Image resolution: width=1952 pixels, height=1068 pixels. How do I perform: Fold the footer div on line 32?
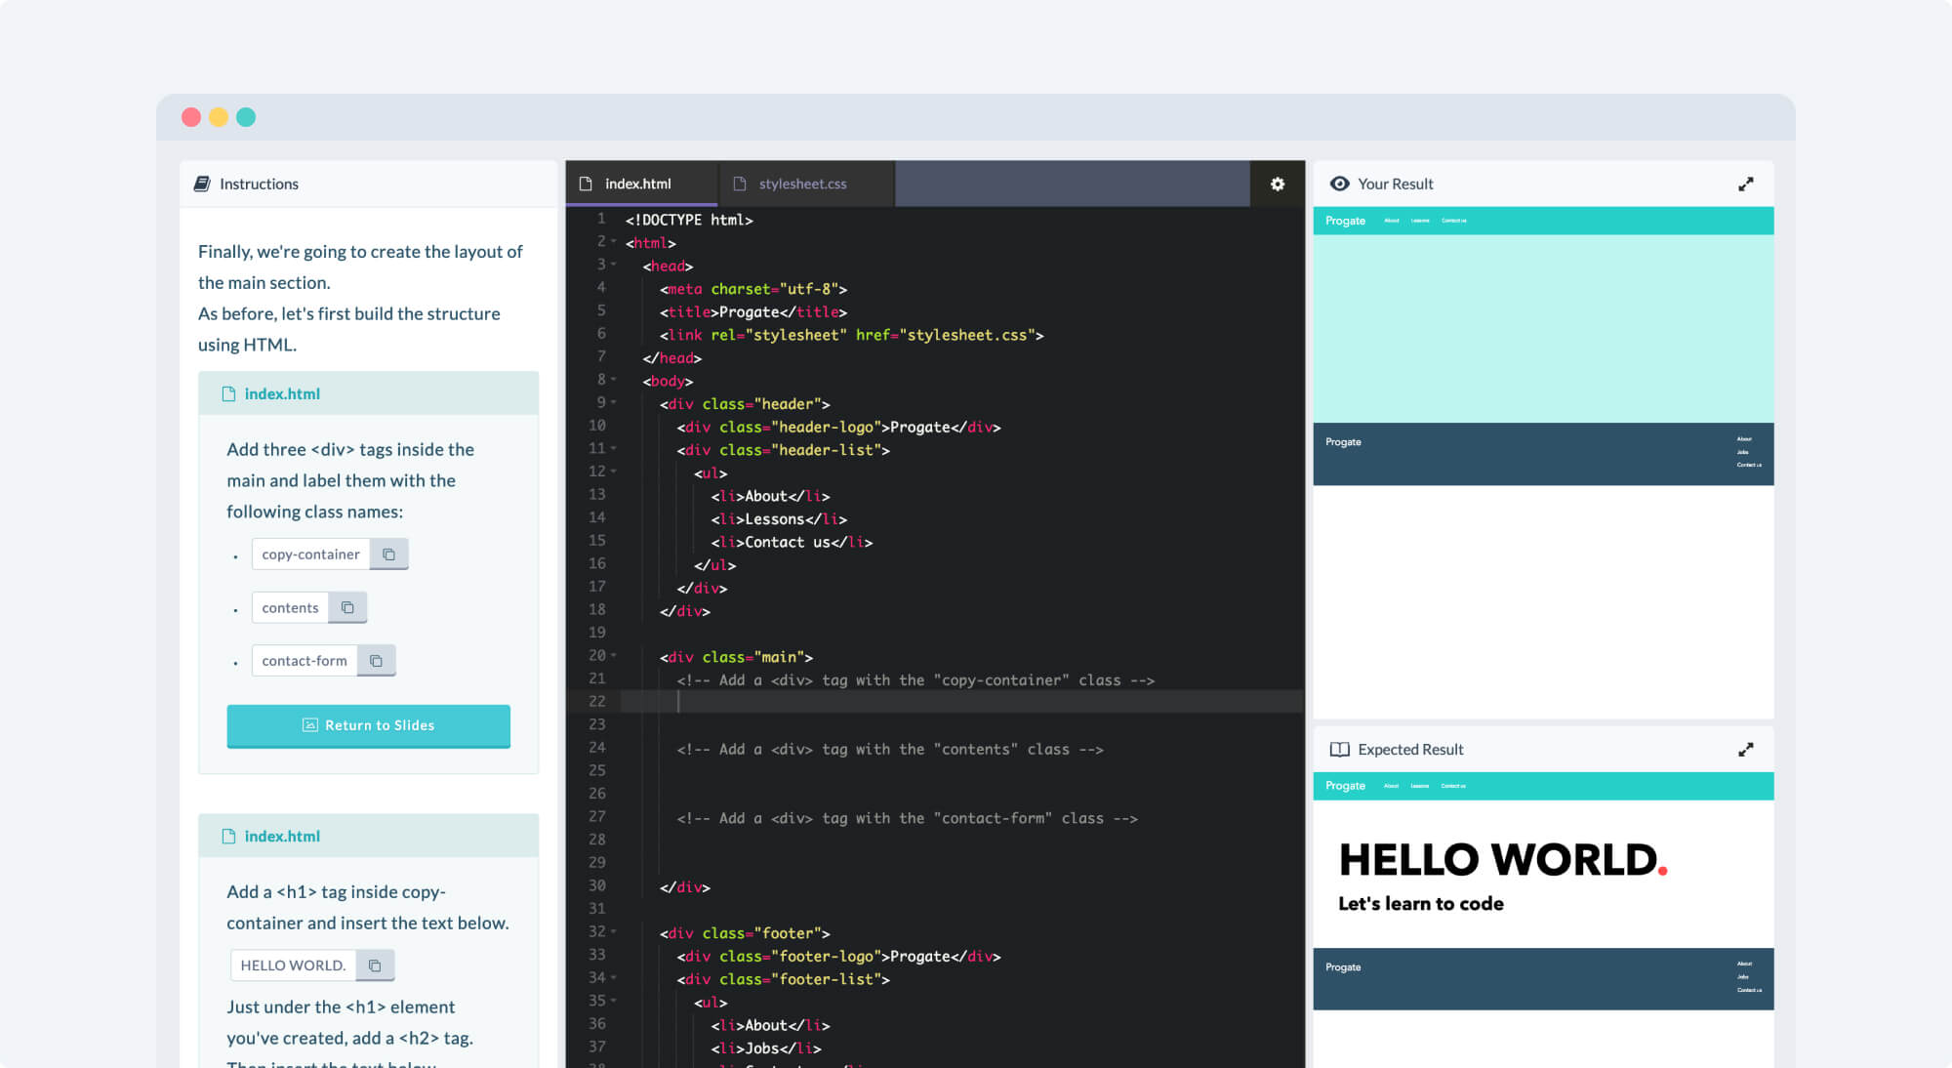click(x=614, y=931)
